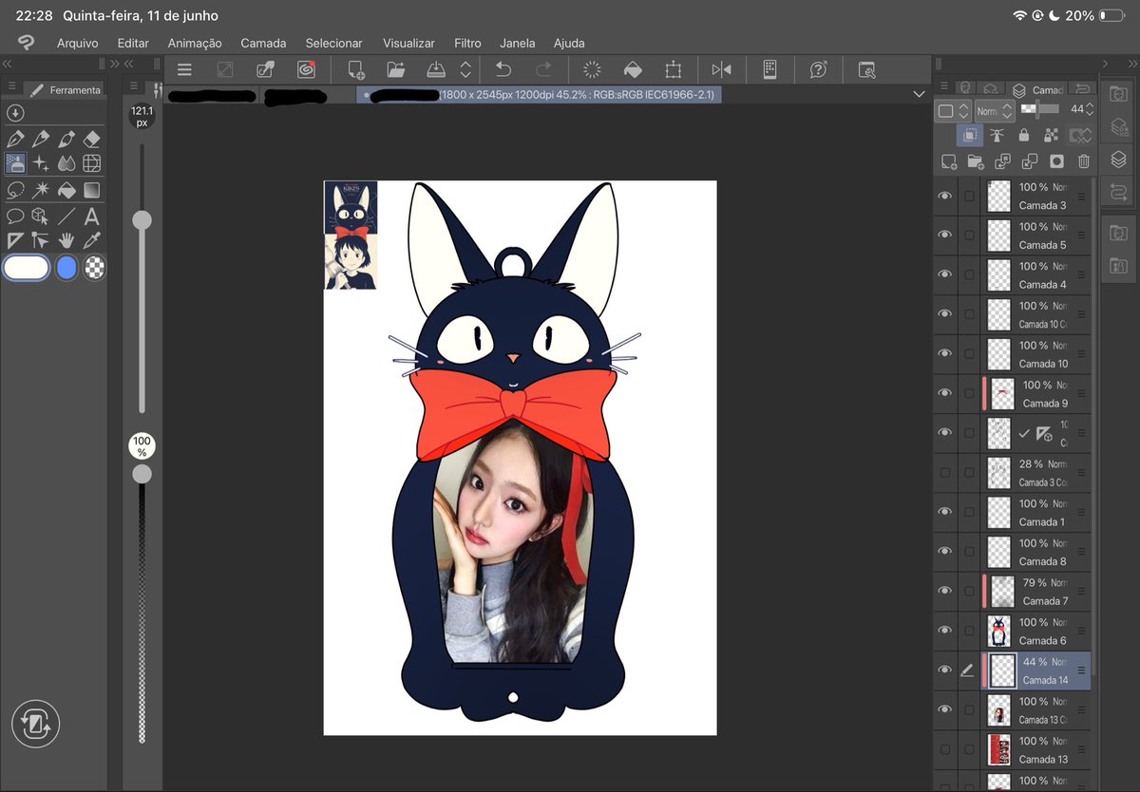Tick the checkbox beside Camada 8 layer

pos(969,551)
